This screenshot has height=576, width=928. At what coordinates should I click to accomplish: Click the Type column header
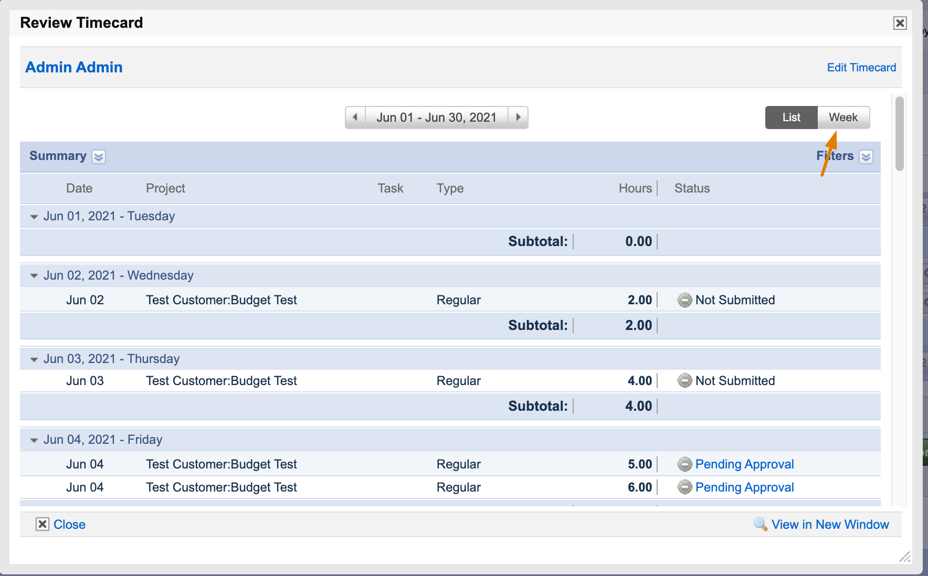(450, 188)
